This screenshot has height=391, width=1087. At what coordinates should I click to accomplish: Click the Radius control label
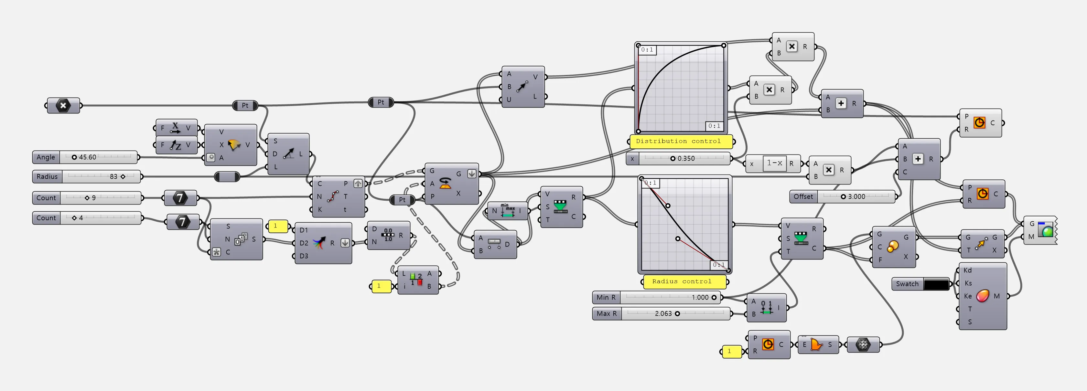pyautogui.click(x=682, y=281)
